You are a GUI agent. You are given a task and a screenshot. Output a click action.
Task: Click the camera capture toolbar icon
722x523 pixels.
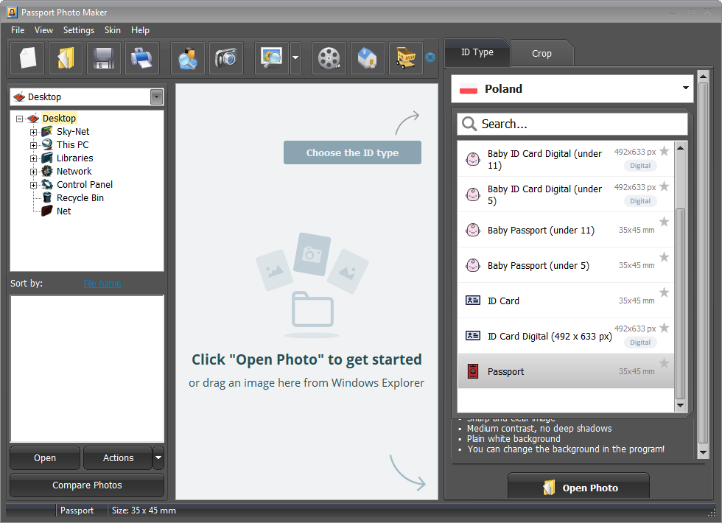click(x=226, y=58)
